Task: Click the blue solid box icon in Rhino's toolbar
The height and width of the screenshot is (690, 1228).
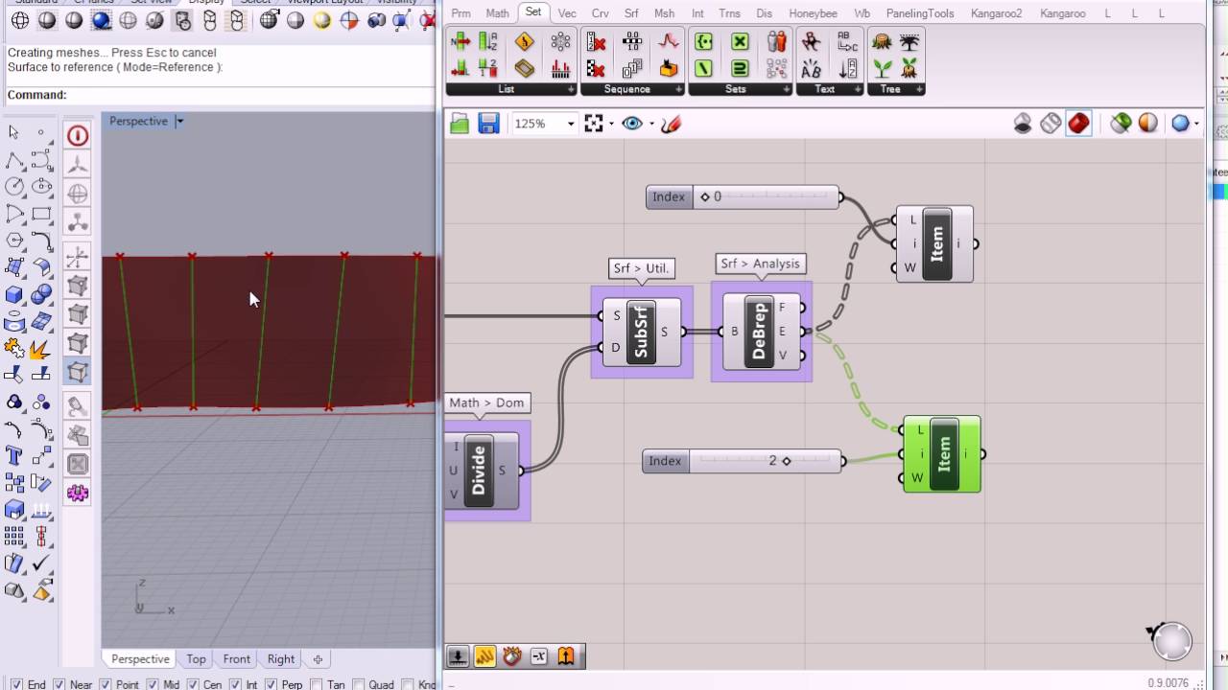Action: 14,294
